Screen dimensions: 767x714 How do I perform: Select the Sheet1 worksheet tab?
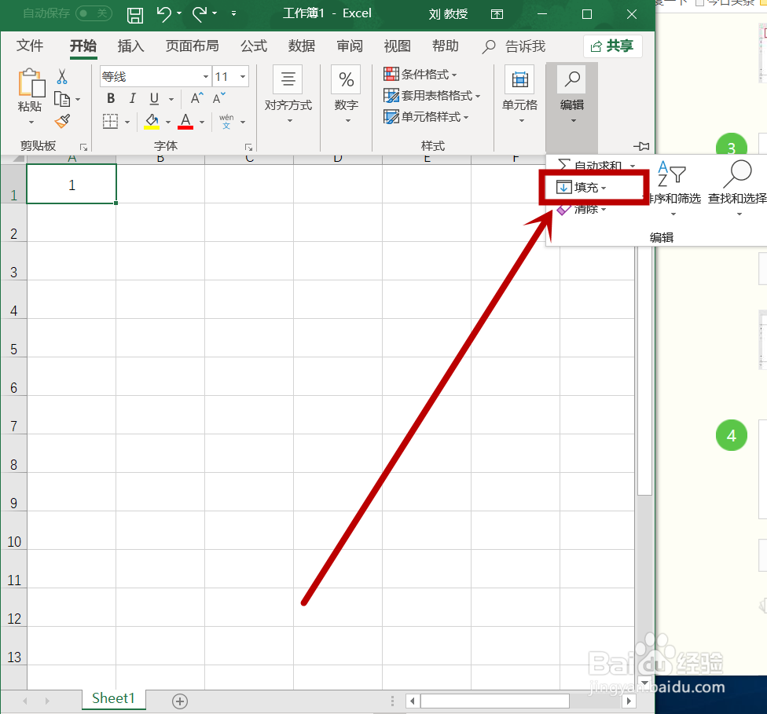pos(113,698)
